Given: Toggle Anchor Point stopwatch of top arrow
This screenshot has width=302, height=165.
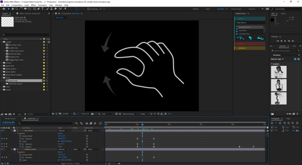Looking at the screenshot, I should (x=20, y=136).
